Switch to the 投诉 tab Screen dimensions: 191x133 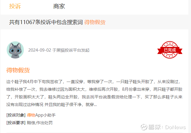click(15, 6)
